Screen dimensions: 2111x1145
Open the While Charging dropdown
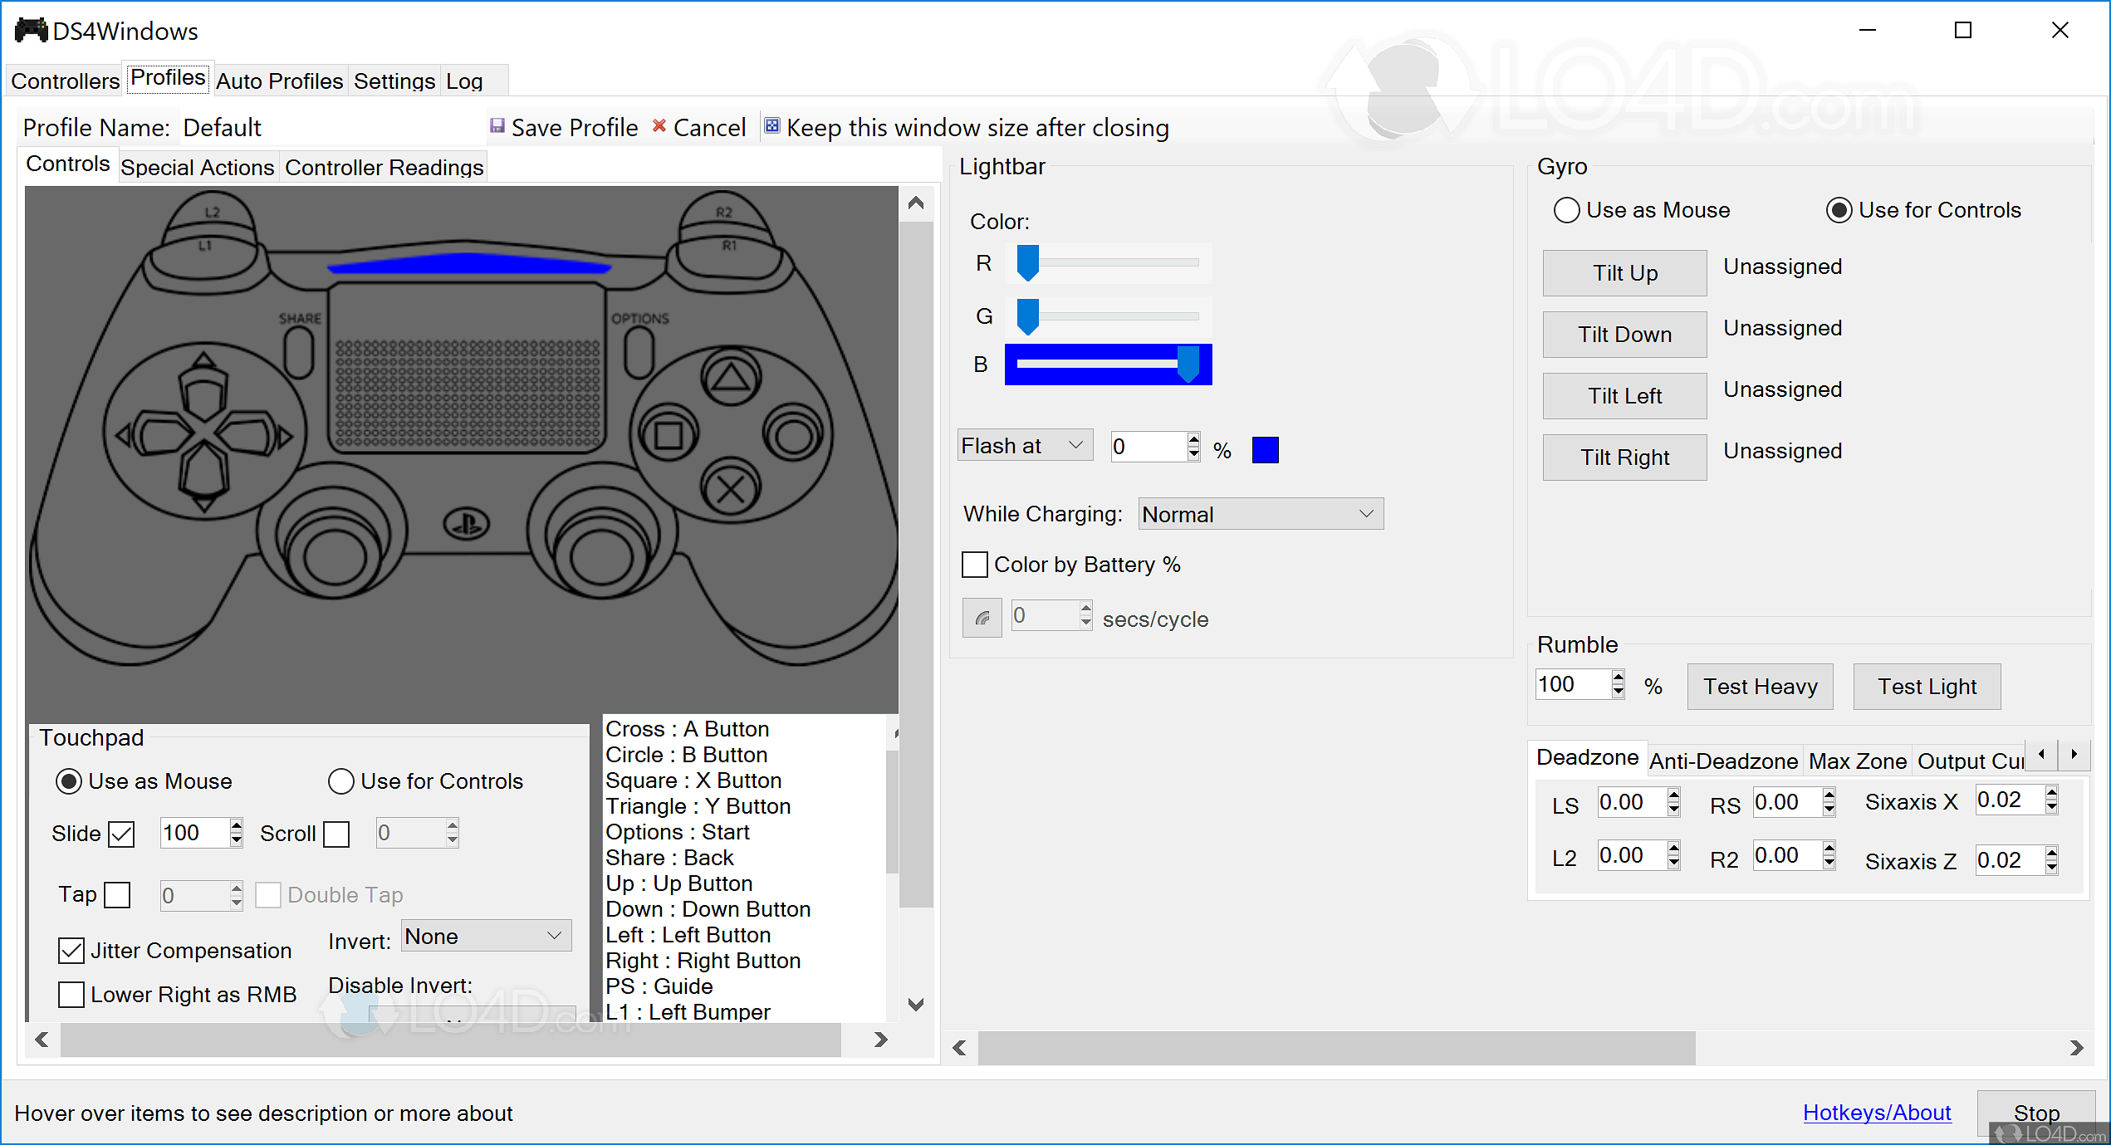pyautogui.click(x=1261, y=514)
